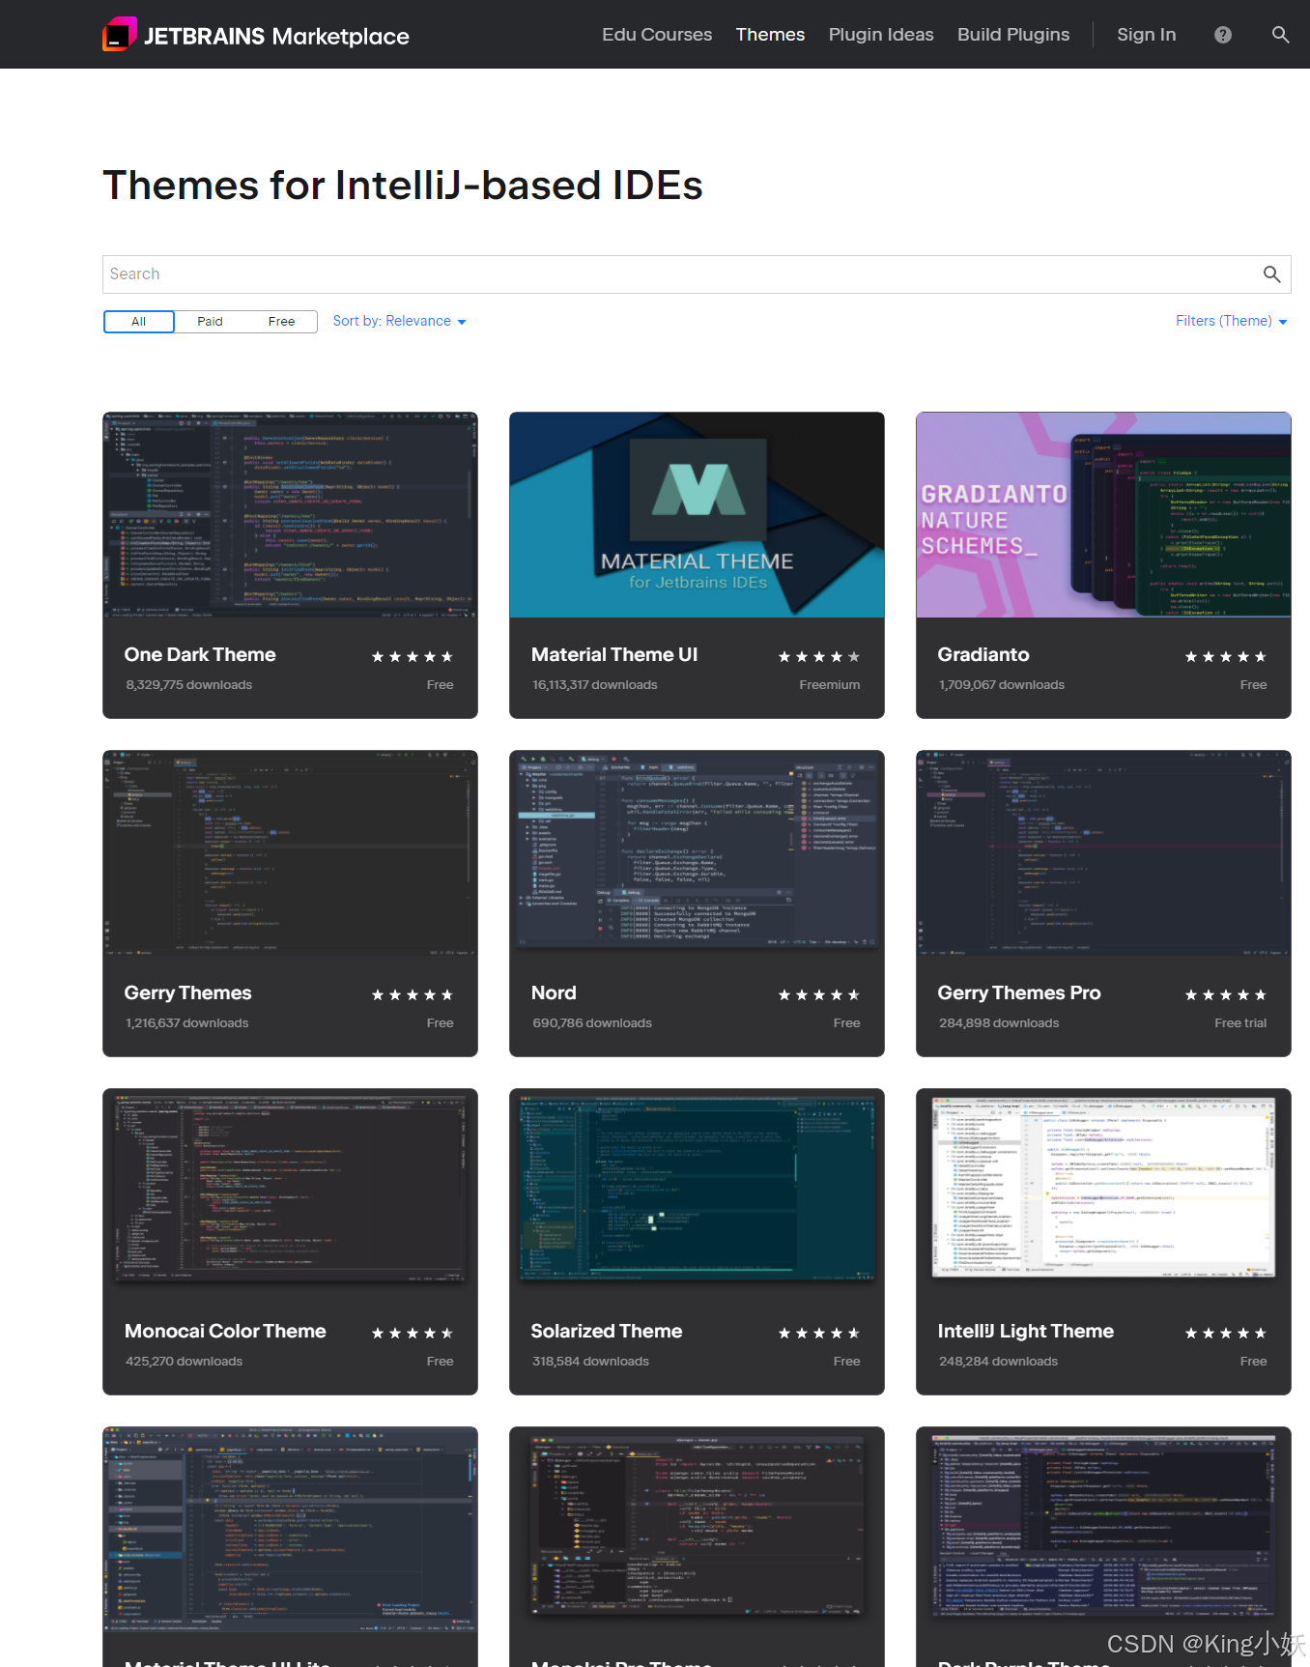Expand the Sort by Relevance dropdown
Viewport: 1310px width, 1667px height.
[x=399, y=321]
